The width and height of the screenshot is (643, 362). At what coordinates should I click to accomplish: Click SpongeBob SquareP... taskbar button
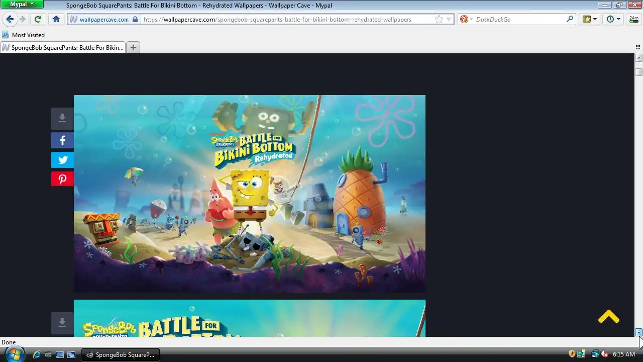coord(121,354)
